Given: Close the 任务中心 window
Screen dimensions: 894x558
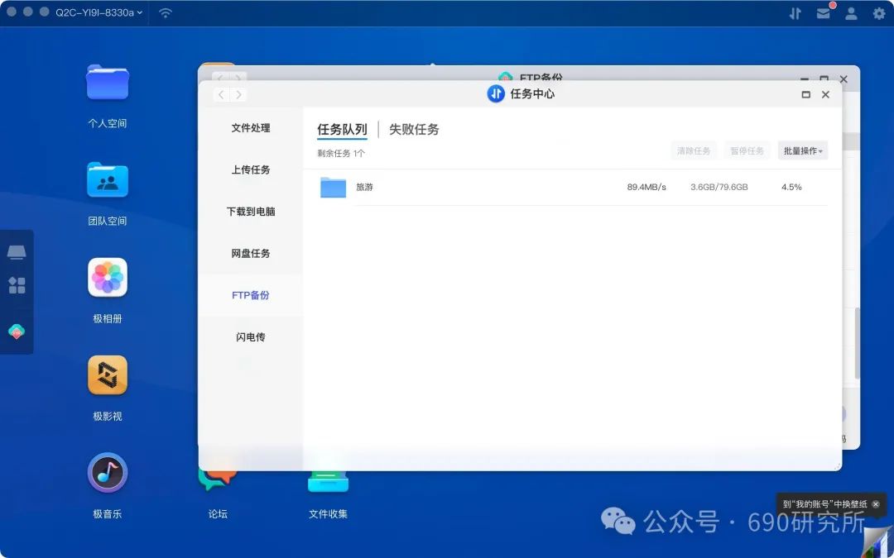Looking at the screenshot, I should 825,94.
